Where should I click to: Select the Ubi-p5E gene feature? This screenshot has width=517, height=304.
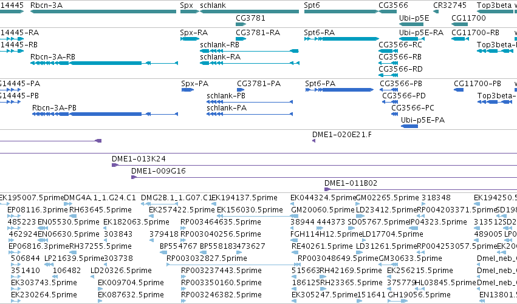[411, 24]
